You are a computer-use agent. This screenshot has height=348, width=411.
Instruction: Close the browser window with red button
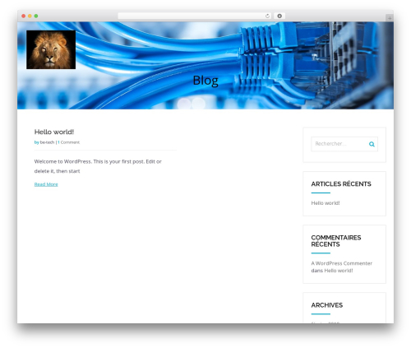point(24,16)
